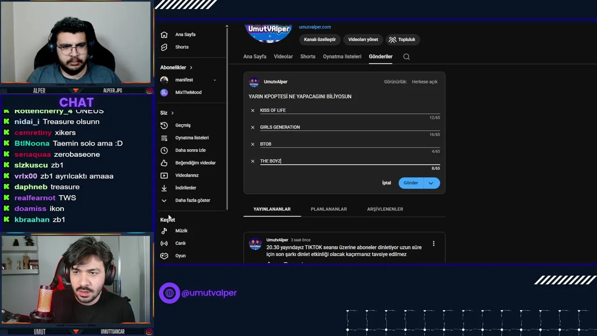Open the manifest subscription avatar

(164, 80)
